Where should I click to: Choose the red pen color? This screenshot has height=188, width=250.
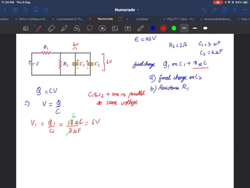pyautogui.click(x=164, y=28)
